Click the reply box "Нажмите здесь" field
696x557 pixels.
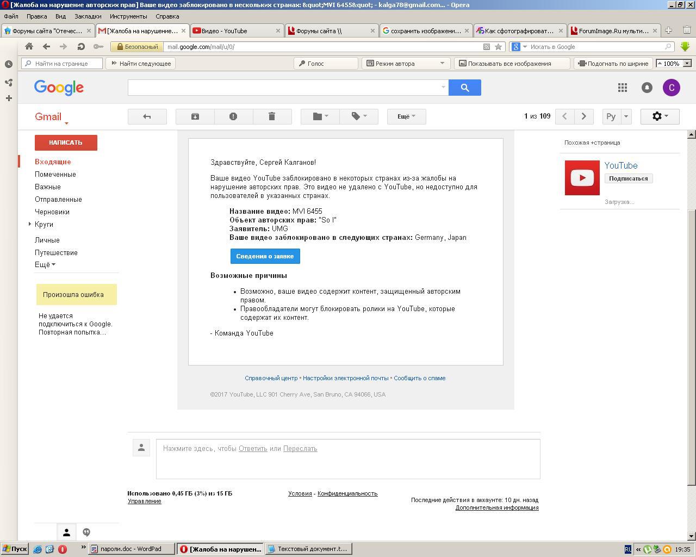tap(348, 459)
